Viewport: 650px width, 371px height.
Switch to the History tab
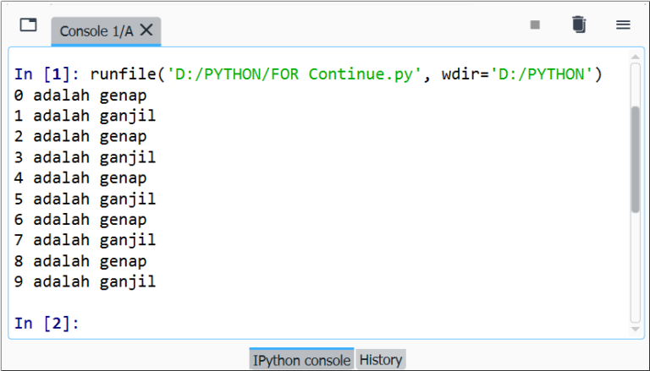click(381, 360)
